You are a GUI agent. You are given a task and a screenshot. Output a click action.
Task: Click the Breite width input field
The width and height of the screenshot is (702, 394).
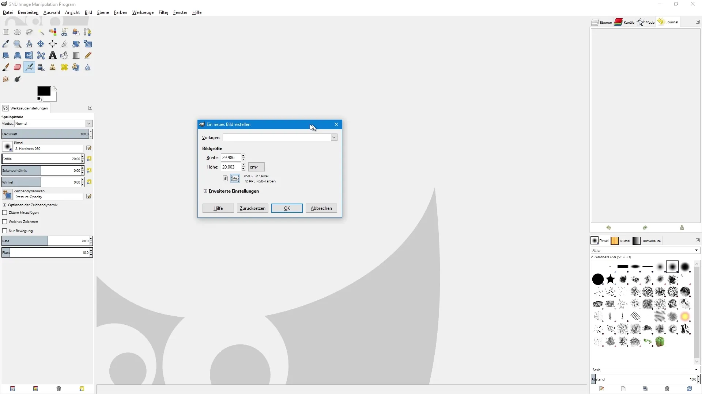coord(231,158)
